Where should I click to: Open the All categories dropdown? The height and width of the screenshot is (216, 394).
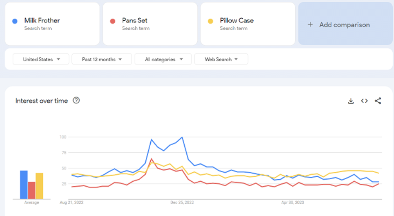(x=163, y=59)
